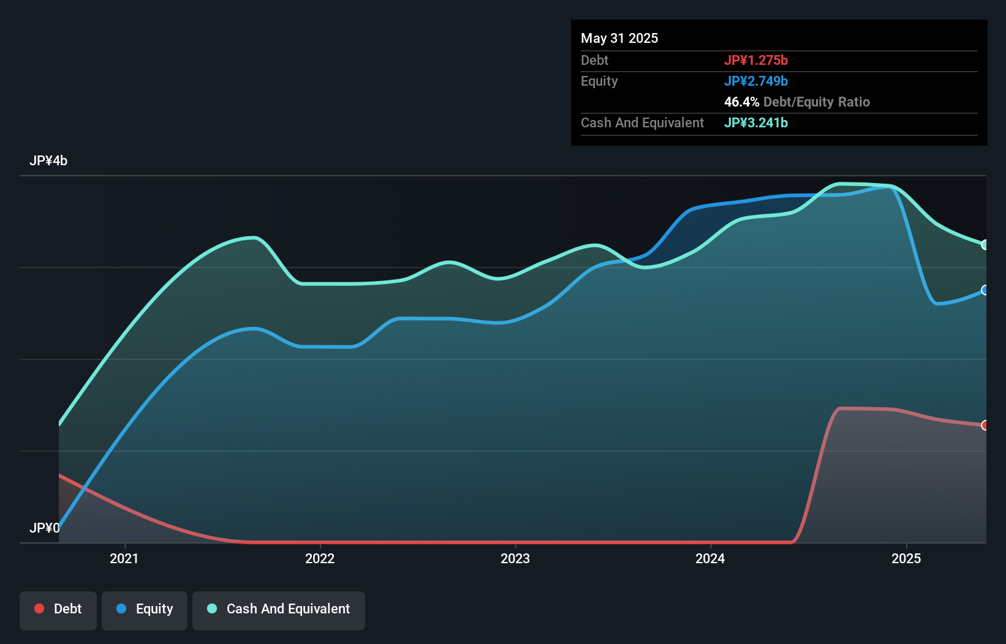Click the 2023 x-axis label
This screenshot has height=644, width=1006.
515,558
